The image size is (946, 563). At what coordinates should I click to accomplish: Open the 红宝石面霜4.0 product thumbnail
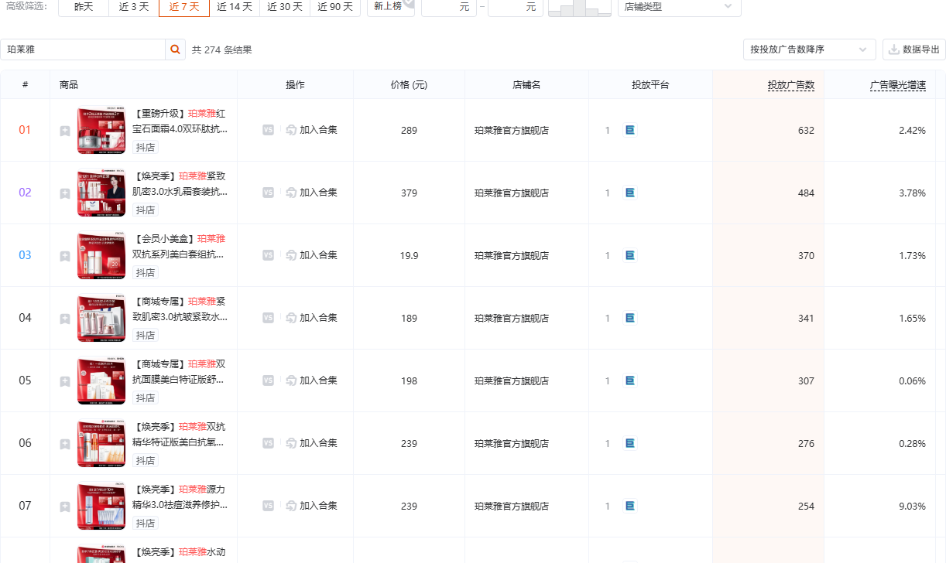[101, 131]
